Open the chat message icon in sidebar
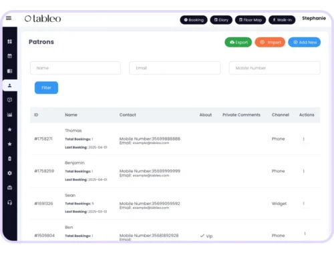Screen dimensions: 334x255 coord(9,100)
